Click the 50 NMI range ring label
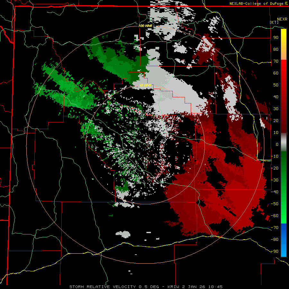The width and height of the screenshot is (289, 289). pyautogui.click(x=145, y=85)
